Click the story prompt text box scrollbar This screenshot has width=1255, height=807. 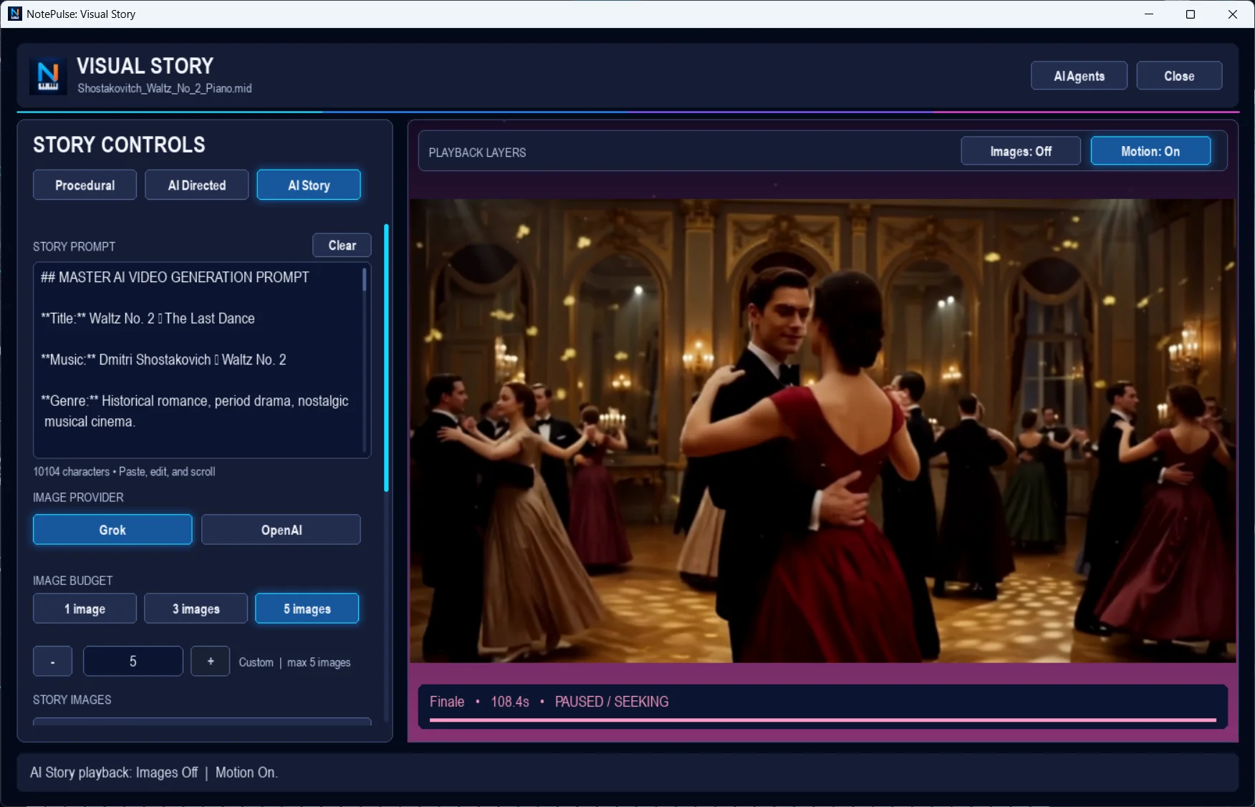click(x=365, y=279)
